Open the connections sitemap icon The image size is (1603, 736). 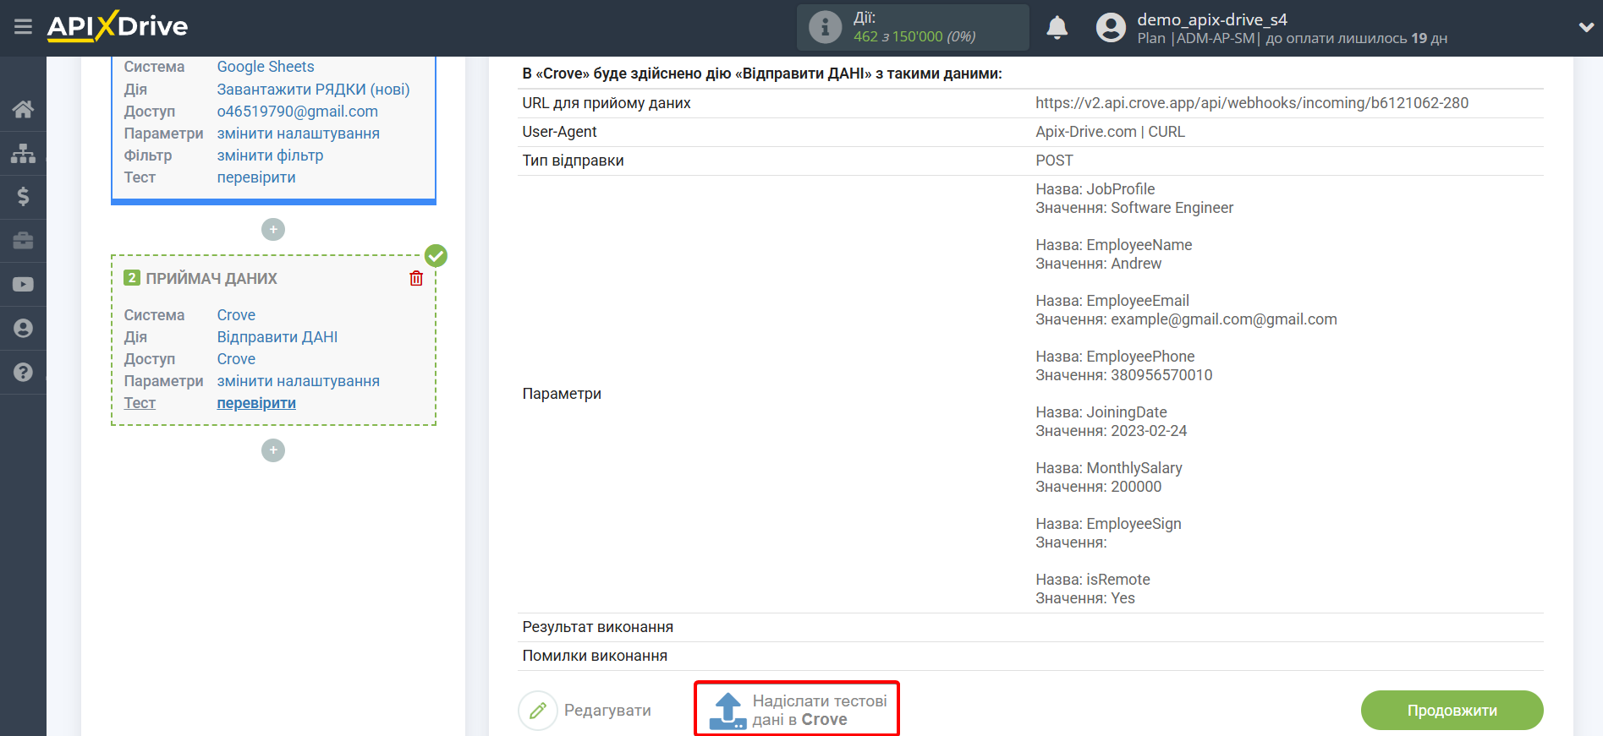(x=23, y=153)
